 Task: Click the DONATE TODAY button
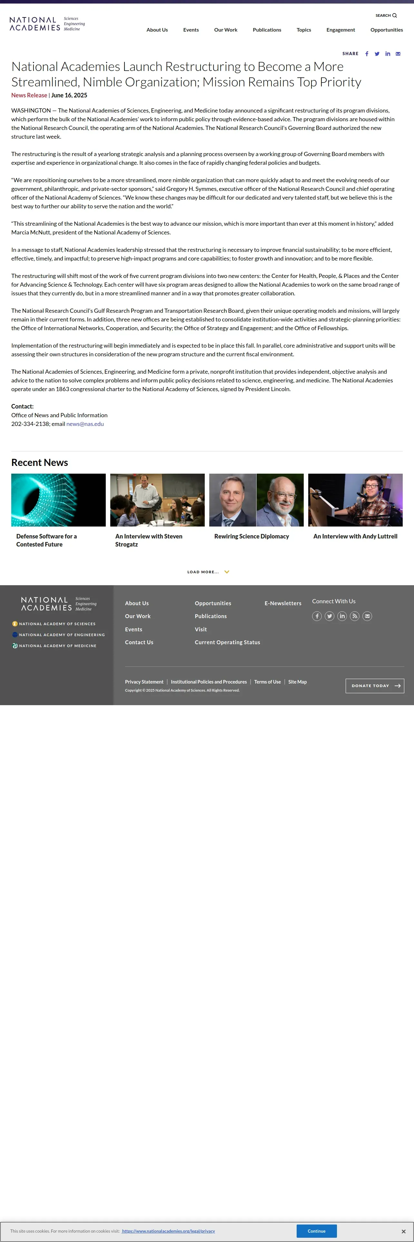pyautogui.click(x=375, y=685)
